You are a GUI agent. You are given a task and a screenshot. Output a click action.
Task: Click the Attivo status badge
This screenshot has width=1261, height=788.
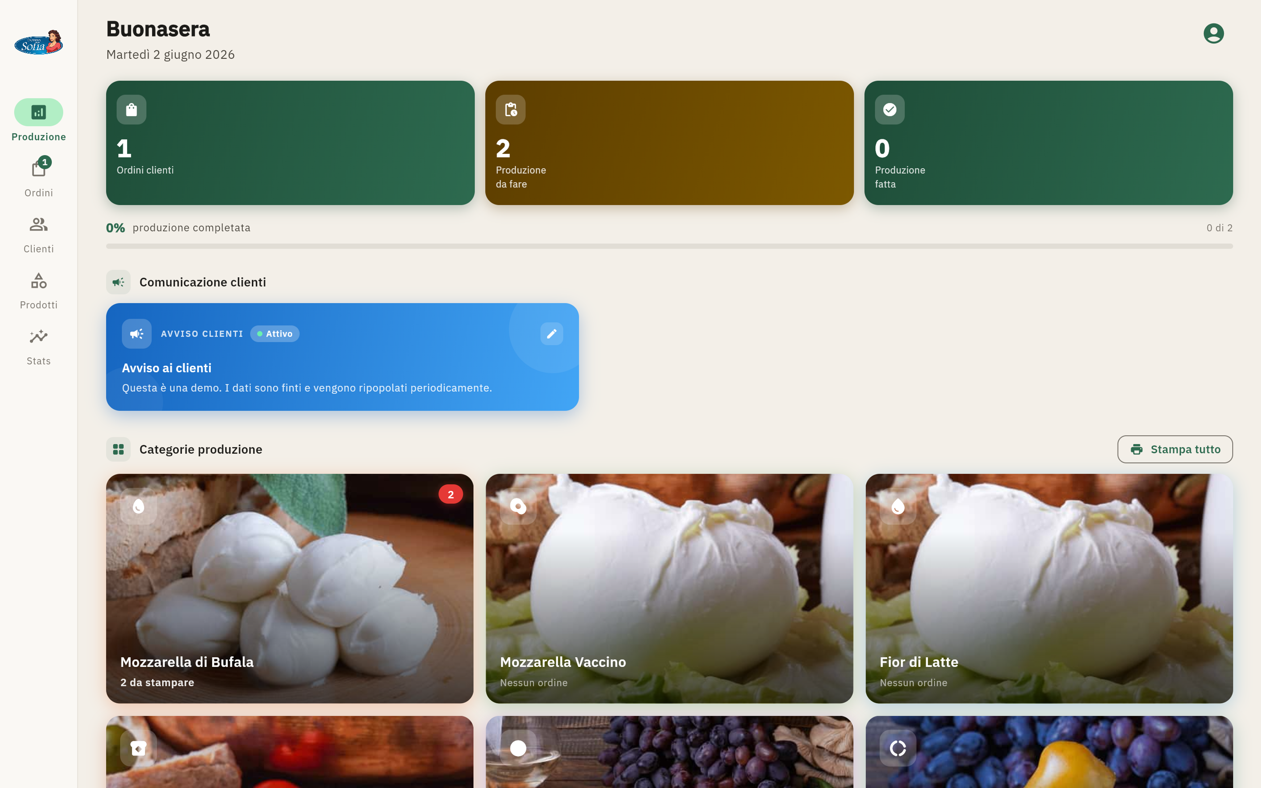275,334
